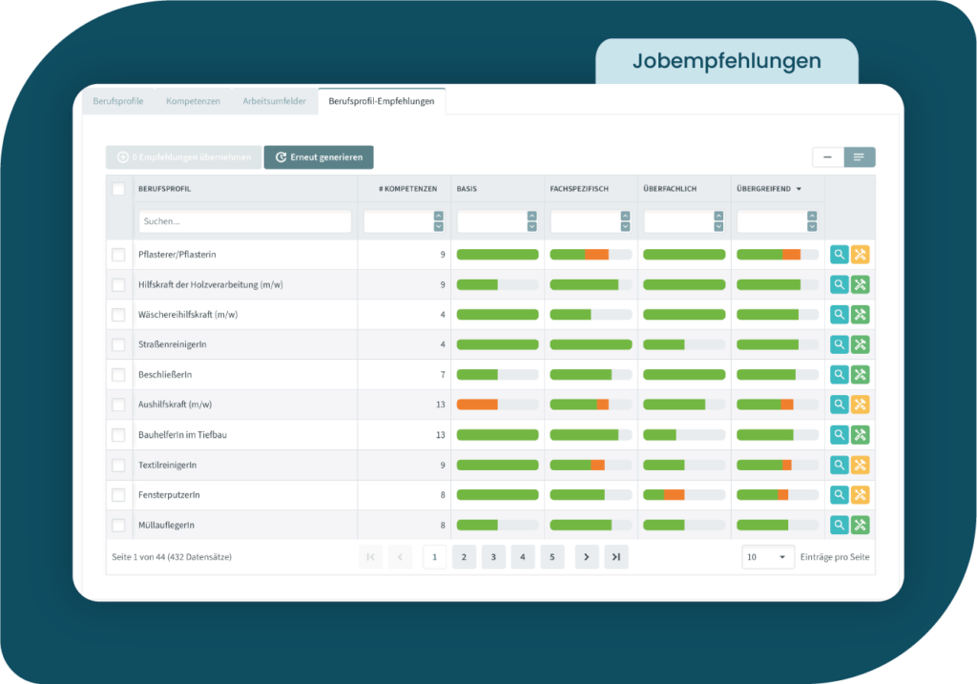Screen dimensions: 977x684
Task: Select all rows with header checkbox
Action: coord(118,189)
